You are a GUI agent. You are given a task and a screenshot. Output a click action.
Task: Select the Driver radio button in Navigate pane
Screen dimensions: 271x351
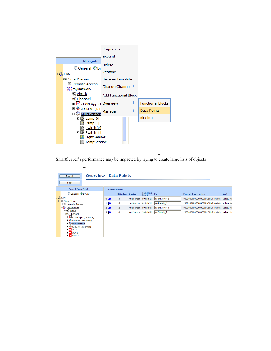(x=95, y=68)
